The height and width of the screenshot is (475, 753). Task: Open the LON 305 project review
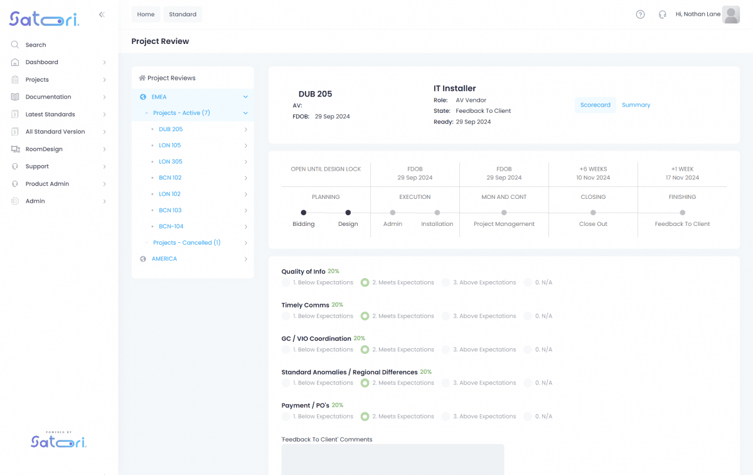click(x=171, y=162)
